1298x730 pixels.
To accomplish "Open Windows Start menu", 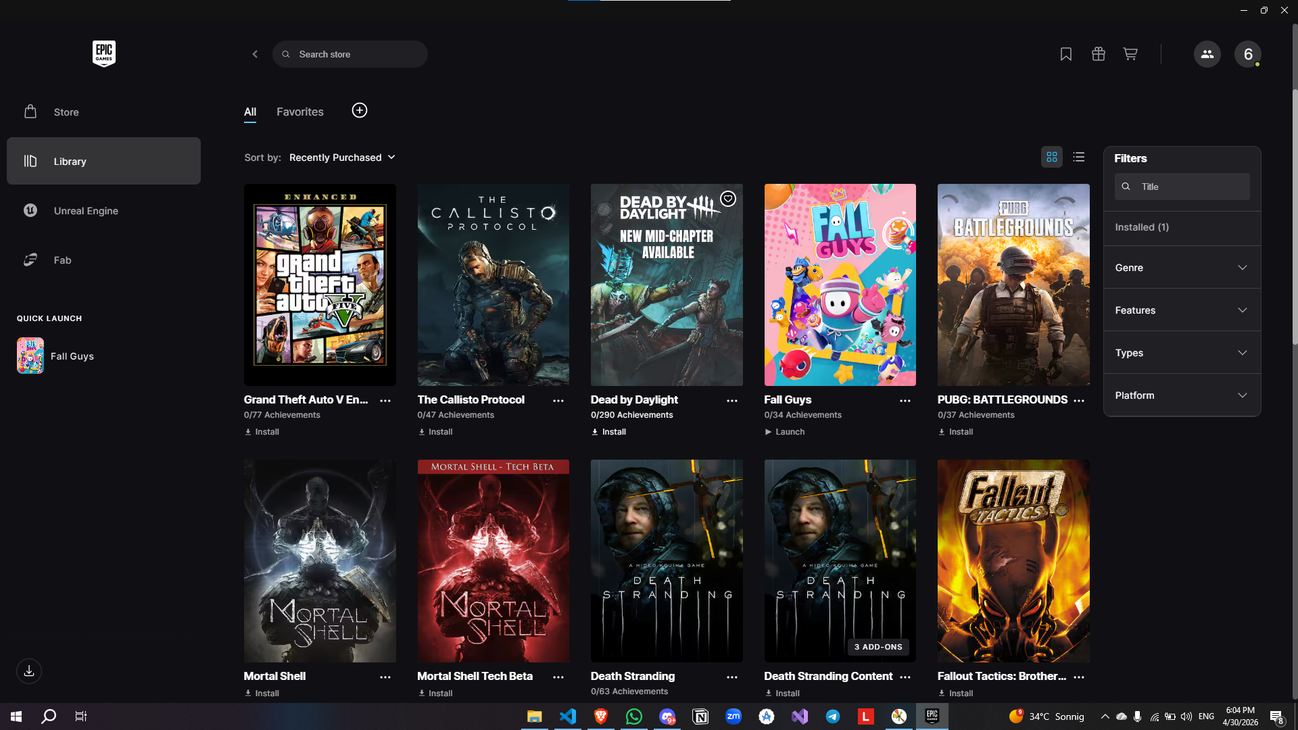I will [x=16, y=716].
